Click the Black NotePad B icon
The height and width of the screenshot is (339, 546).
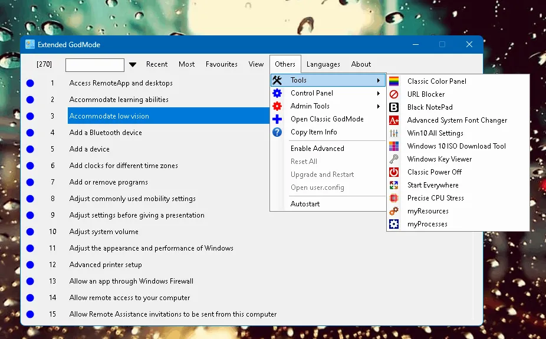[394, 107]
